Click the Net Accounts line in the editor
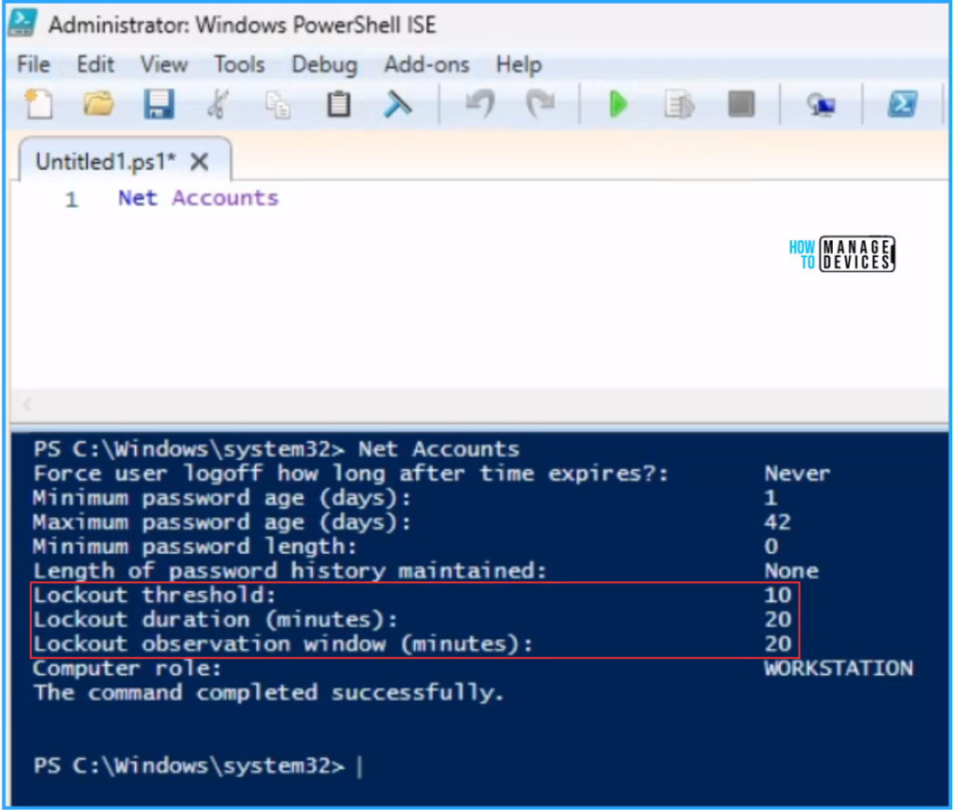This screenshot has height=810, width=953. [x=198, y=198]
